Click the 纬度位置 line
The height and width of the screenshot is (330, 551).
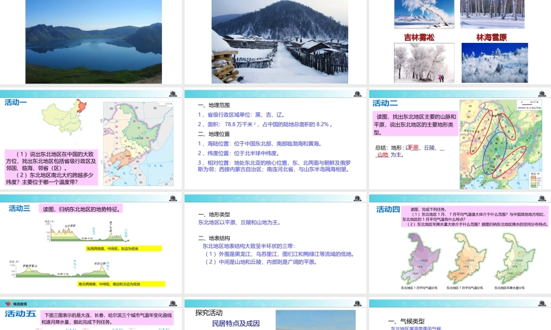tap(239, 153)
